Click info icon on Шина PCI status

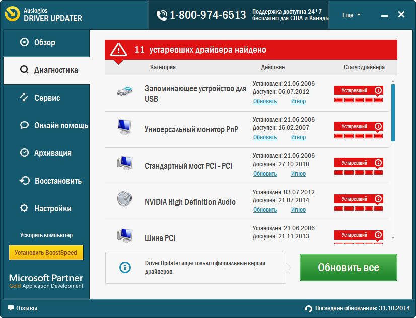(x=378, y=235)
